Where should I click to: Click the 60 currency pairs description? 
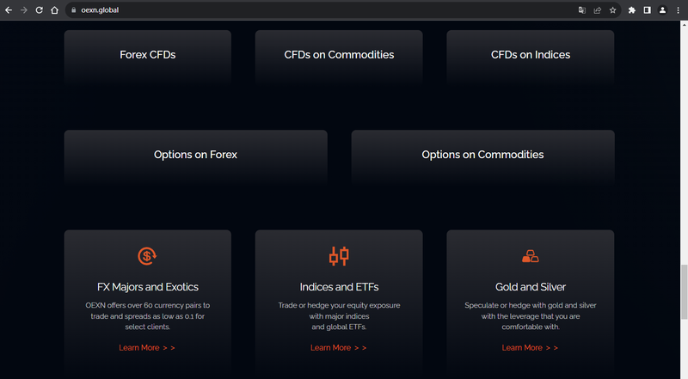[x=147, y=316]
